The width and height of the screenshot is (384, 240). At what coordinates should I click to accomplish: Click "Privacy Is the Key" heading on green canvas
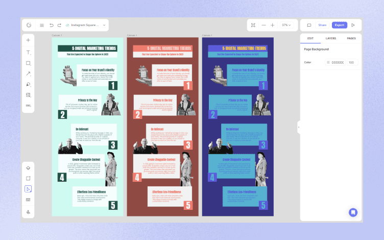click(x=87, y=100)
